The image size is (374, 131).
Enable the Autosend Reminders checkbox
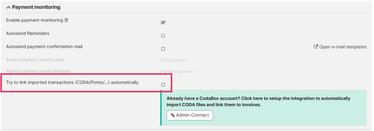tap(163, 36)
